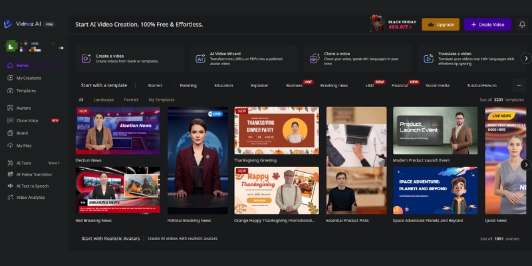Filter templates by Portrait
The height and width of the screenshot is (266, 532).
(131, 100)
